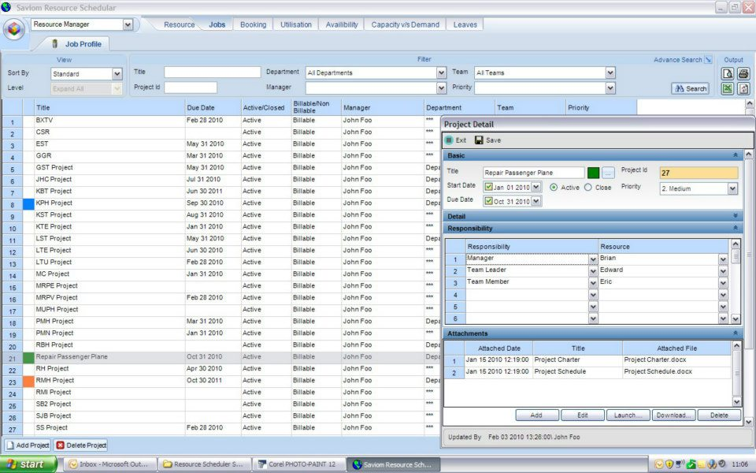Click the Search button
The image size is (756, 473).
(691, 89)
